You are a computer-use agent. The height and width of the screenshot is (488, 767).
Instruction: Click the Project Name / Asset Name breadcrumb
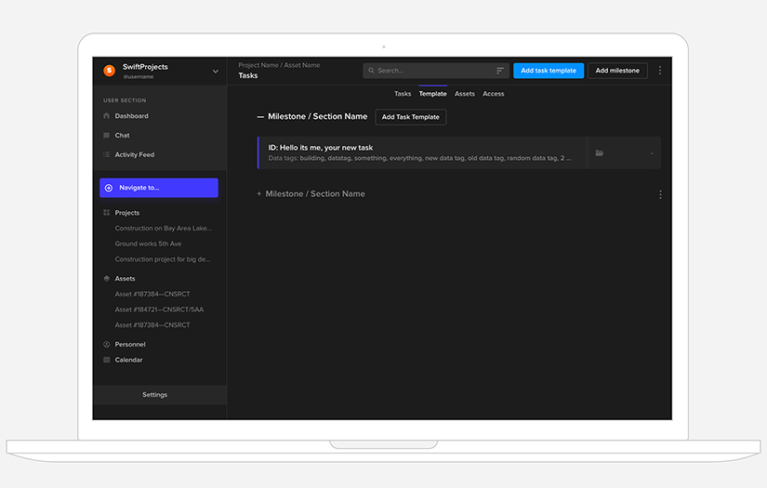point(279,65)
